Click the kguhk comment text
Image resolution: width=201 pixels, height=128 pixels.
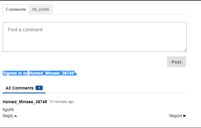[x=8, y=110]
